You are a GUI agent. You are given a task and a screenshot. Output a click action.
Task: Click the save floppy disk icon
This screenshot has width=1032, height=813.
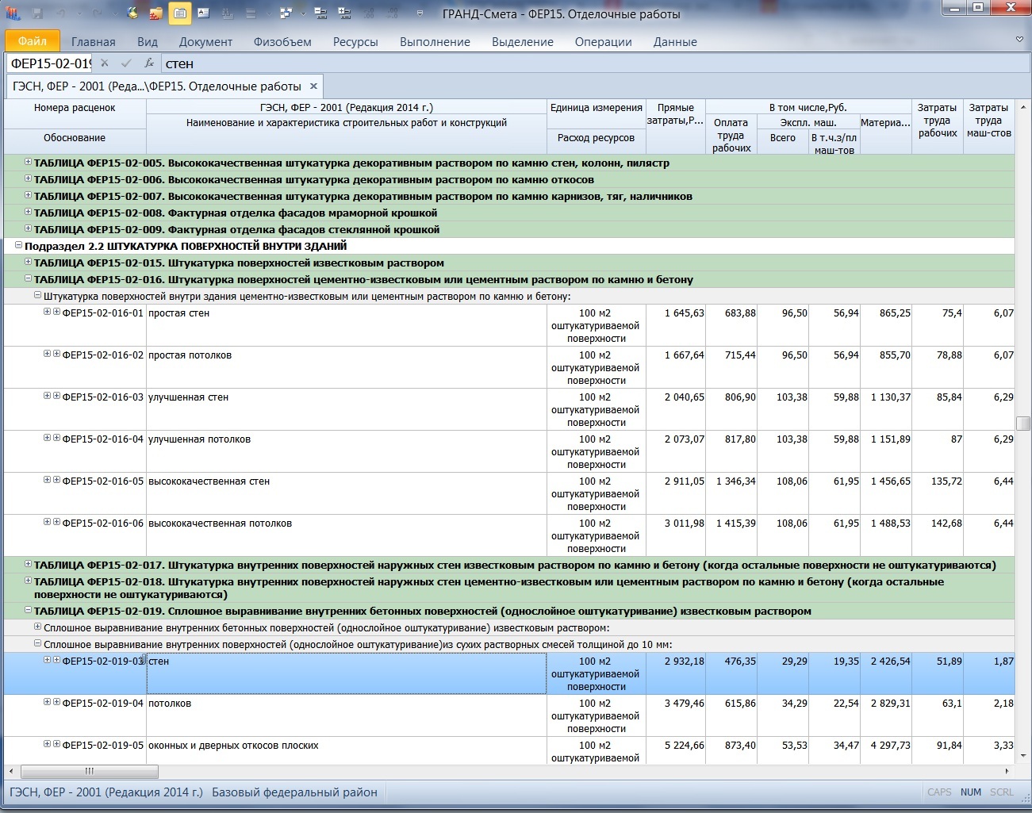(x=37, y=13)
